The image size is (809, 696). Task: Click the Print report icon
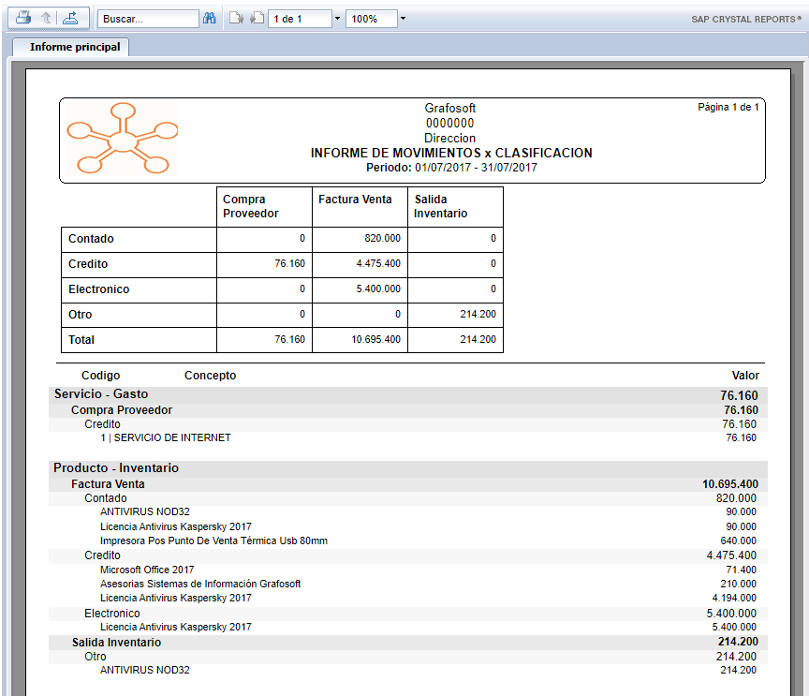pos(23,18)
